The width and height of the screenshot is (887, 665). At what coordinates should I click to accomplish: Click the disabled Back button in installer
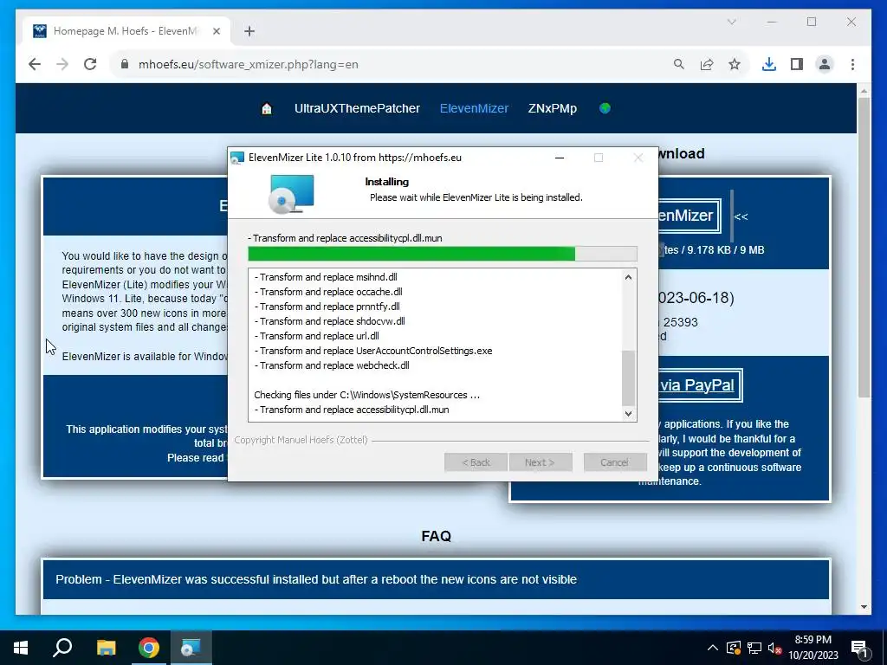(x=476, y=462)
